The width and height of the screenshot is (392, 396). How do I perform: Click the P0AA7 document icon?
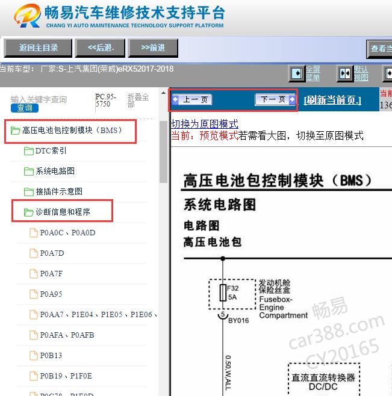coord(34,315)
